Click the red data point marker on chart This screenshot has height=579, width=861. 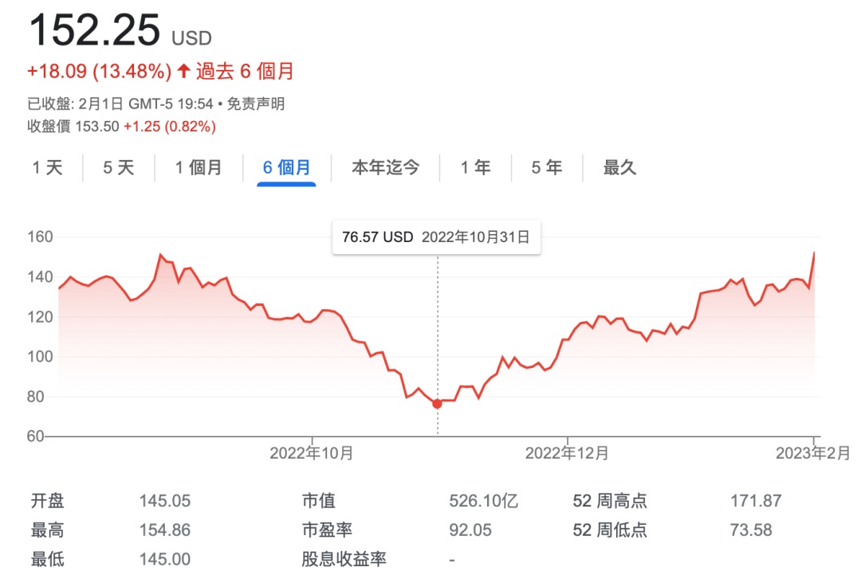[437, 404]
